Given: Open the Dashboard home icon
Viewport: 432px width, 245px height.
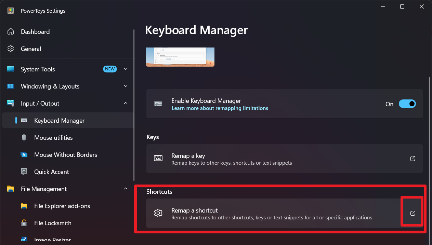Looking at the screenshot, I should (x=11, y=31).
